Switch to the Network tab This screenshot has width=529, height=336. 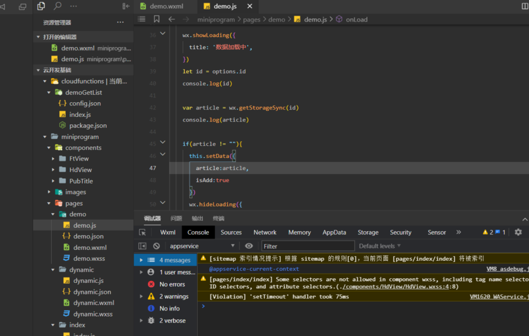265,232
